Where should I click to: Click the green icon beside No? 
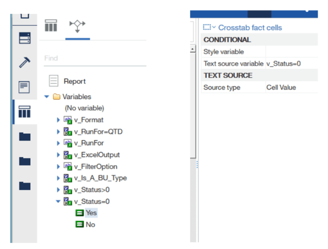[80, 224]
